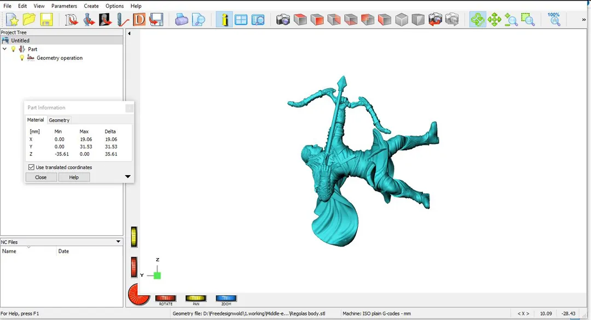Open print preview with the magnifier page icon
This screenshot has width=591, height=320.
click(198, 20)
